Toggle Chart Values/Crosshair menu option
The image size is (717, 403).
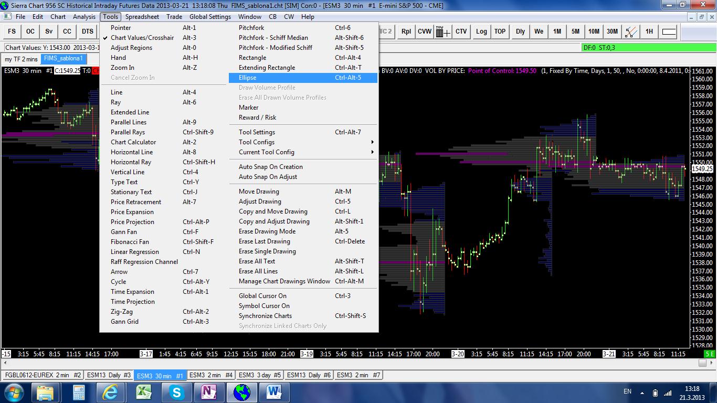coord(142,38)
